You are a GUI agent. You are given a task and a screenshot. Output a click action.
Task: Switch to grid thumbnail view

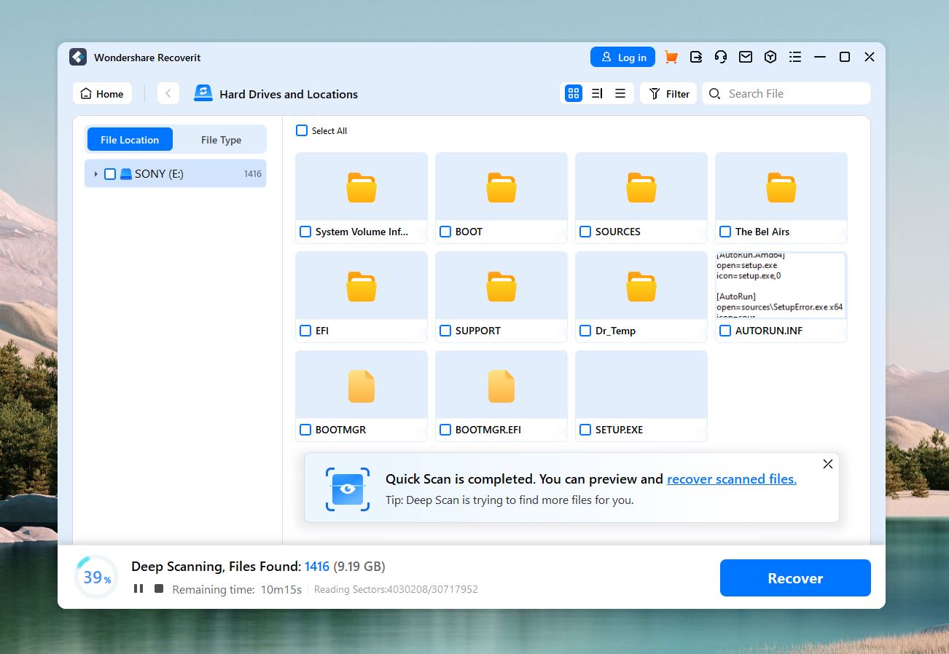[x=574, y=93]
